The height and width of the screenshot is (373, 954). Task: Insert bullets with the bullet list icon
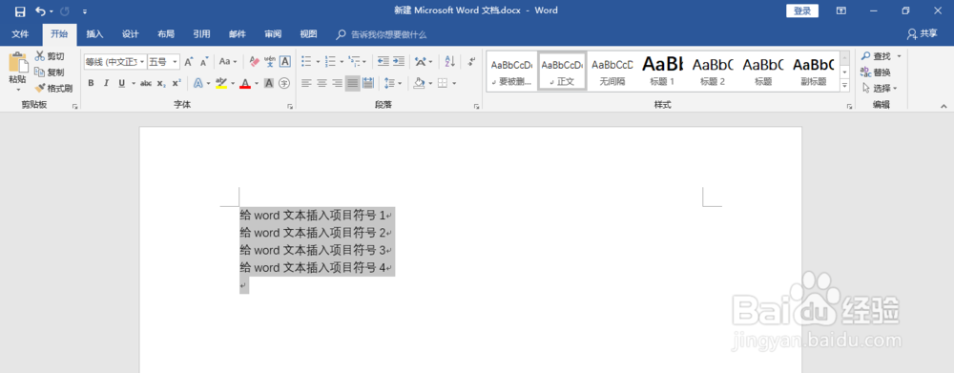pos(306,61)
